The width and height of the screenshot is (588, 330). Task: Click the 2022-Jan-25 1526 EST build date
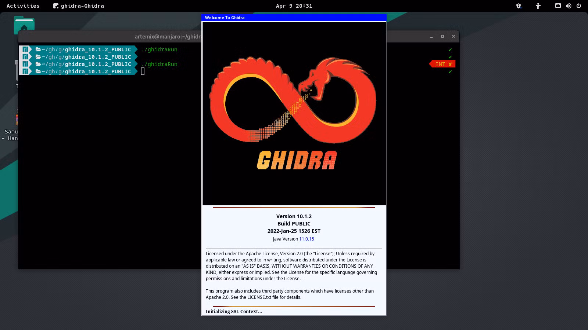tap(294, 231)
